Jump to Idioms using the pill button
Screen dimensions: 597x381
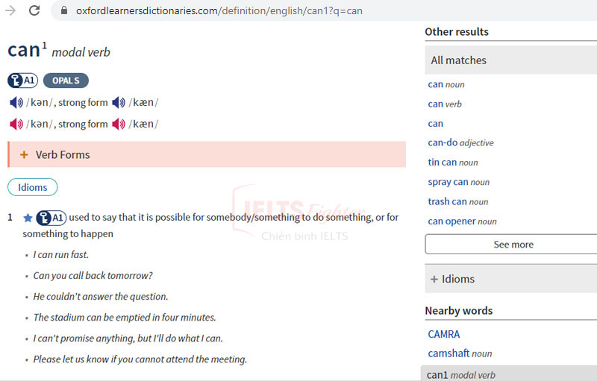(x=33, y=187)
